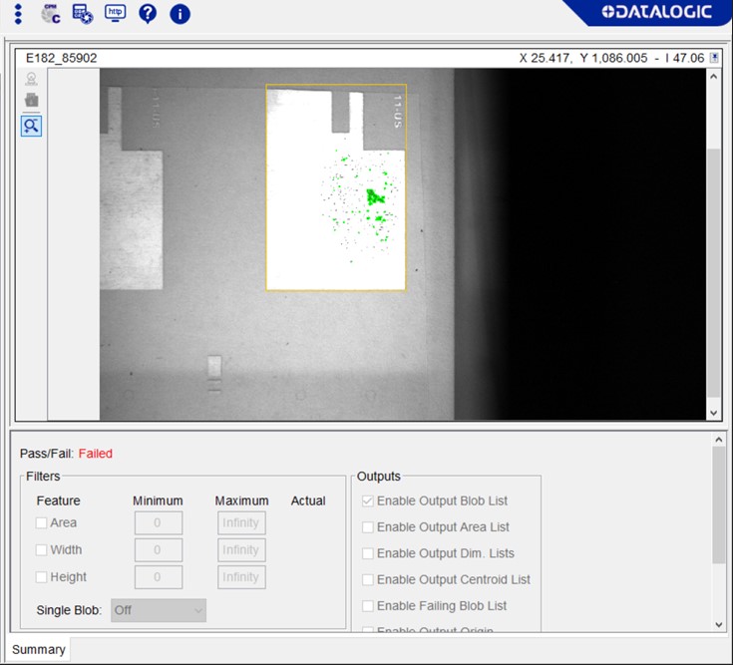Viewport: 733px width, 665px height.
Task: Toggle the Width filter checkbox
Action: pyautogui.click(x=41, y=549)
